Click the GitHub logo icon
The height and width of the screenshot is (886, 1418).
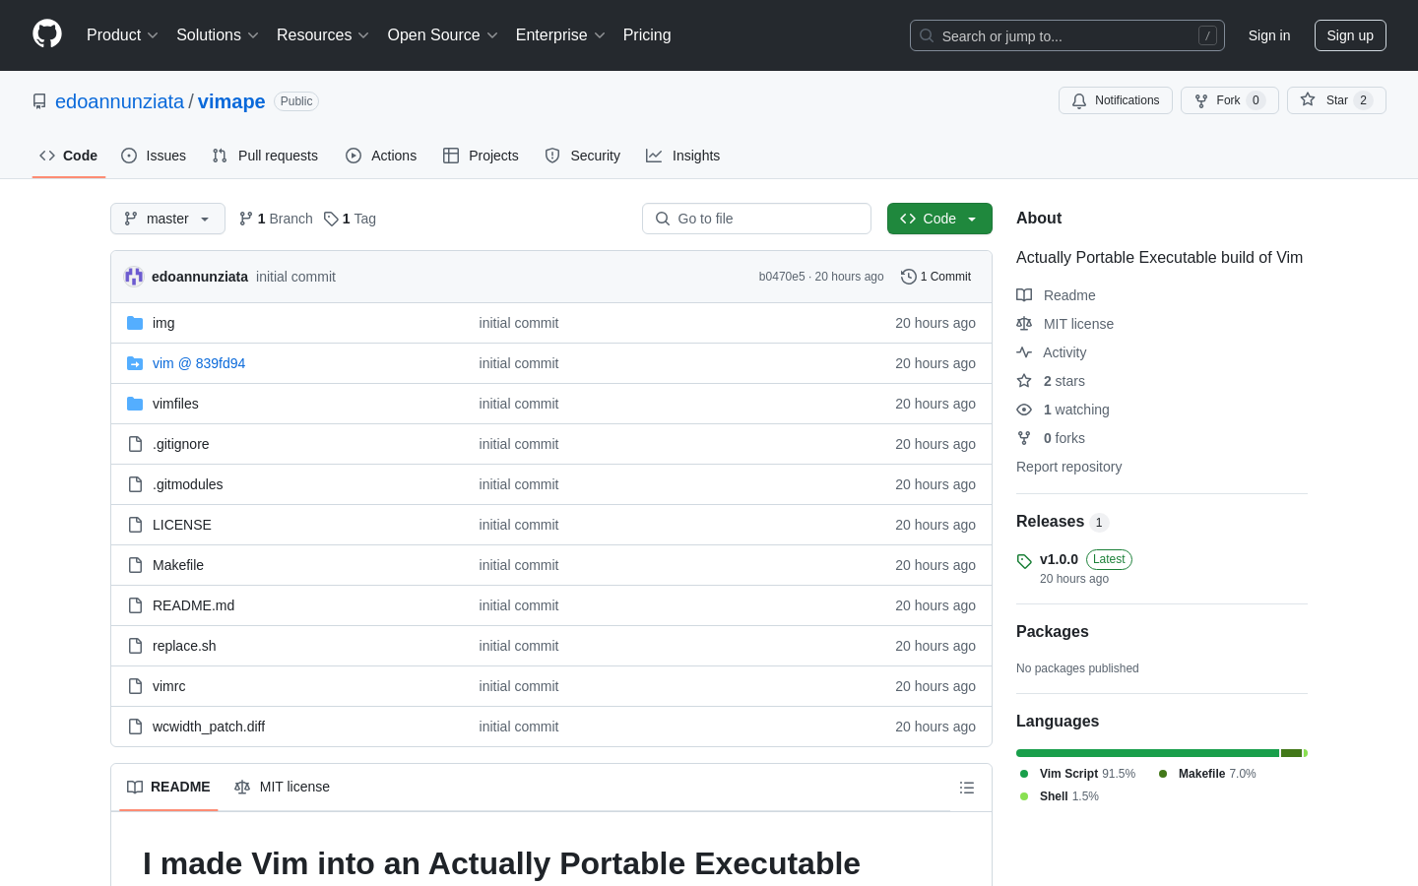tap(47, 34)
